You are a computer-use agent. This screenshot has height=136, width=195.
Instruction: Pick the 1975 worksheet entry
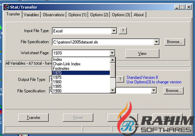(x=81, y=77)
